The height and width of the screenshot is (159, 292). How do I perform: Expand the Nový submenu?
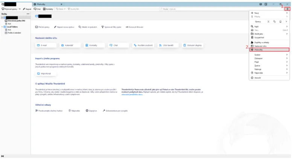269,13
